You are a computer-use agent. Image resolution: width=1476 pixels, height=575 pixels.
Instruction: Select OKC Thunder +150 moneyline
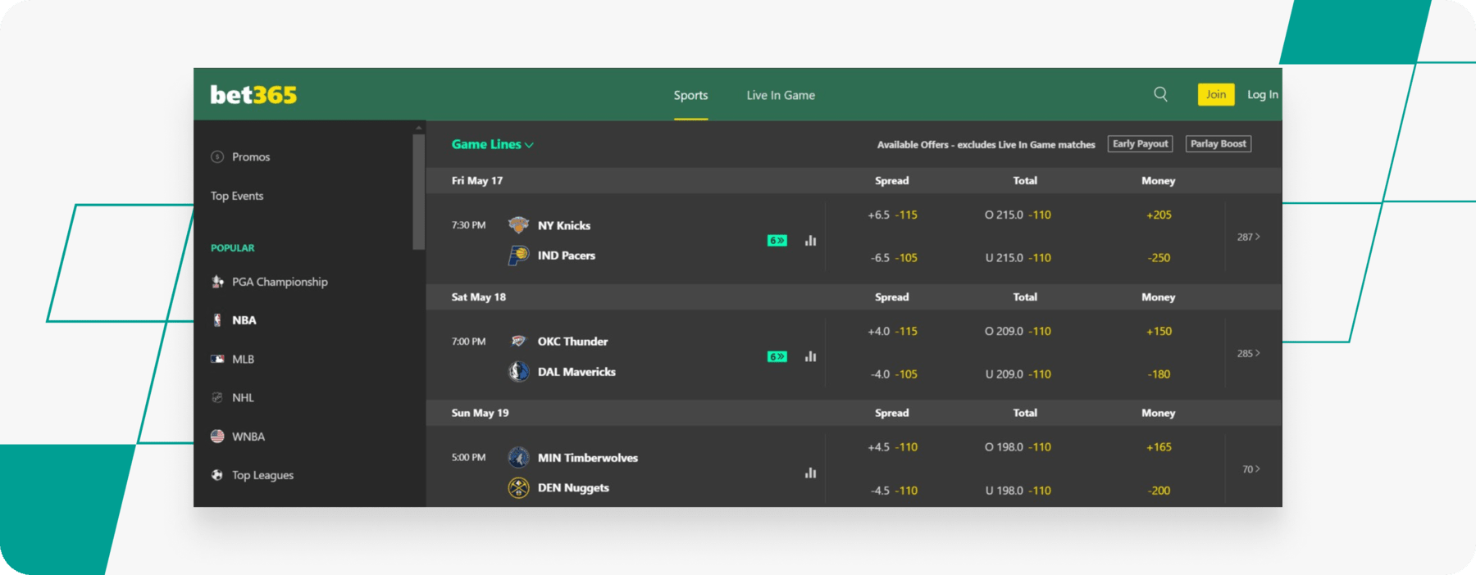tap(1159, 331)
